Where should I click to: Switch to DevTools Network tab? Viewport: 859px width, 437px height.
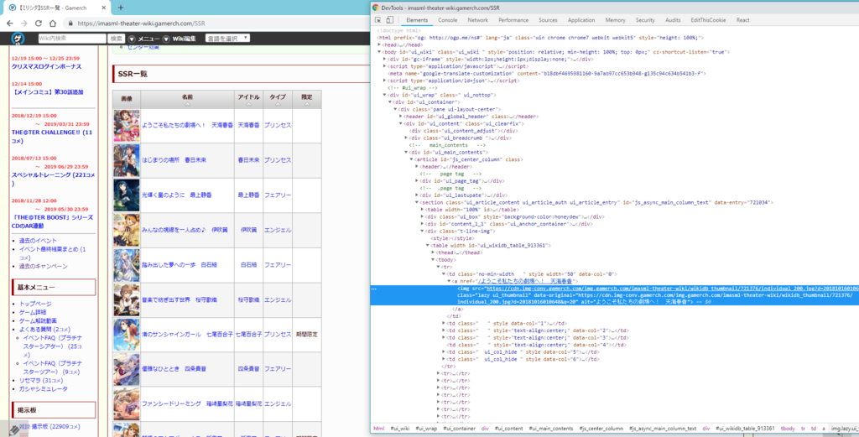[x=477, y=20]
